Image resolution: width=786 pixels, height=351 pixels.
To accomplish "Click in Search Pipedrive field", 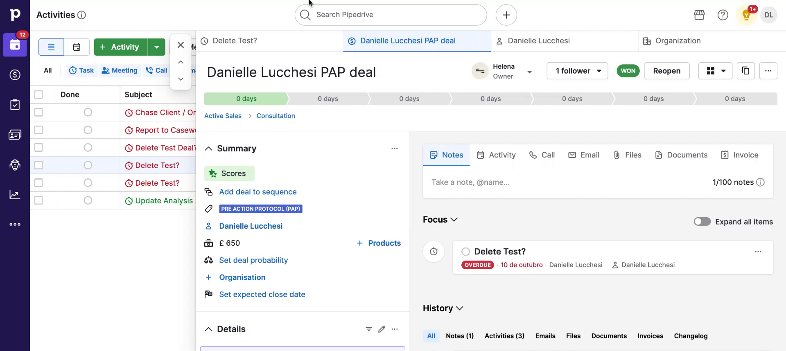I will [x=391, y=15].
